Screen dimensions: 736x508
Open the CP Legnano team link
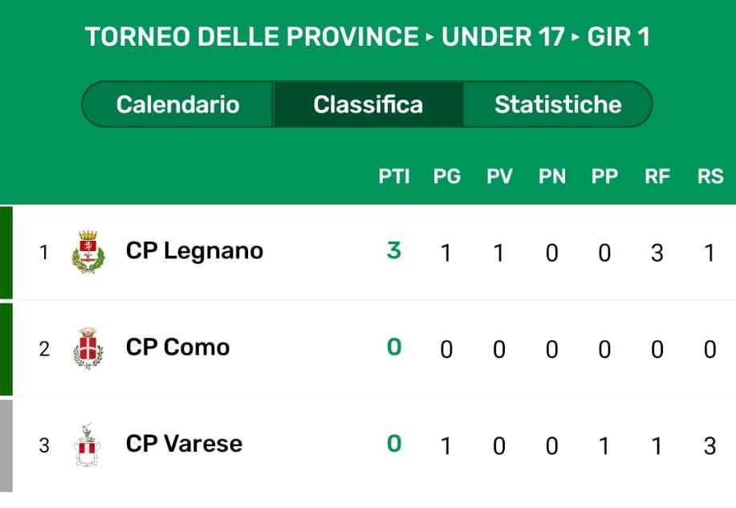(x=194, y=251)
